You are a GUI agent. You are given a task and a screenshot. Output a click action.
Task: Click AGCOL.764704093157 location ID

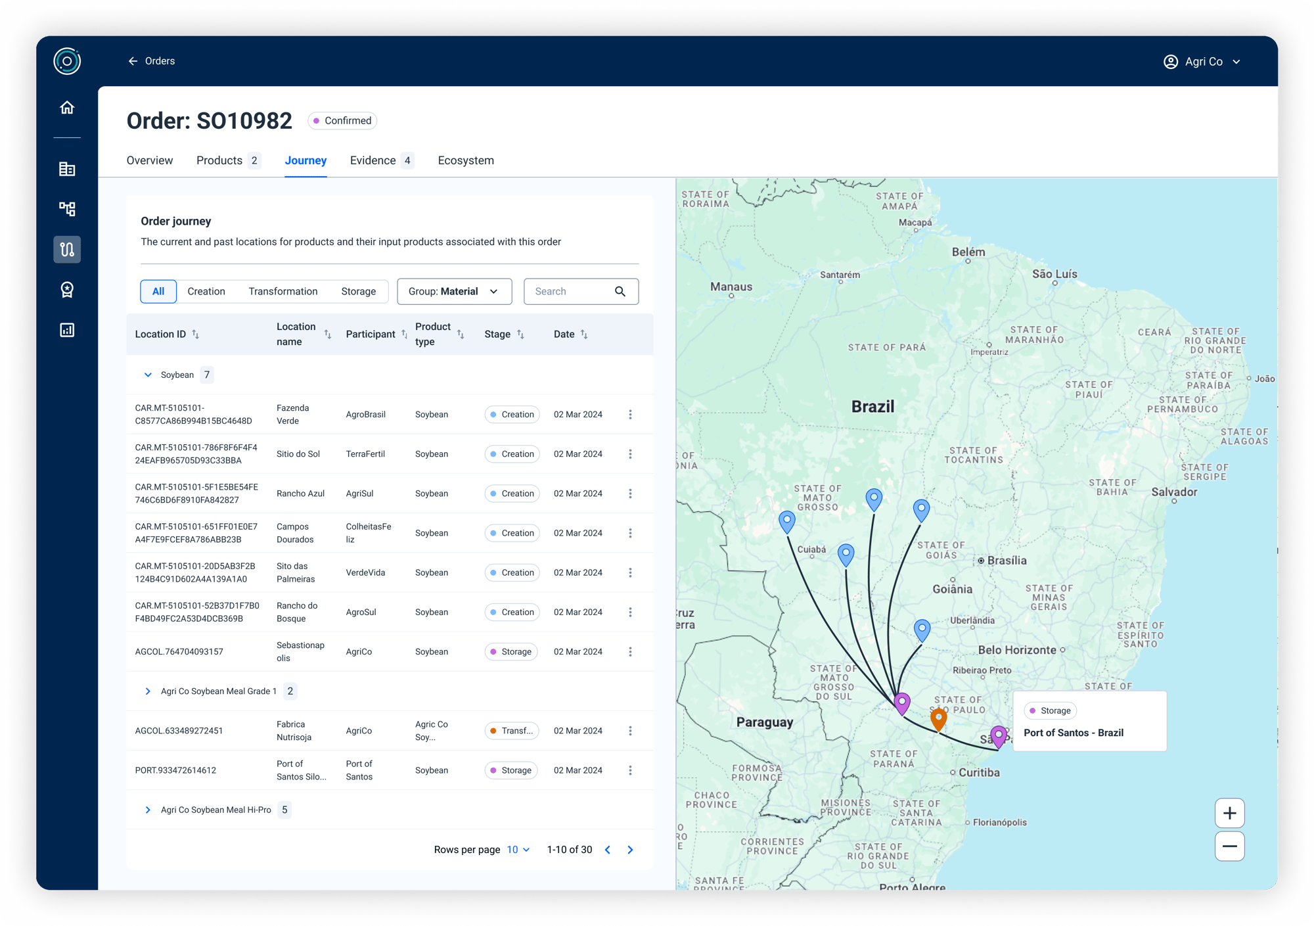[179, 652]
